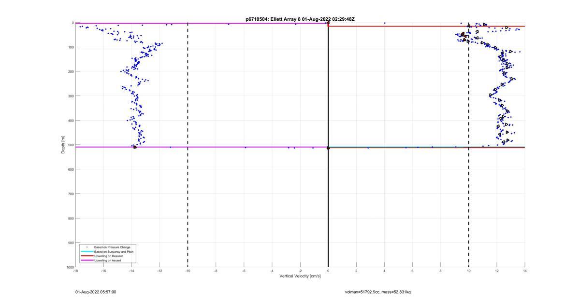This screenshot has height=300, width=580.
Task: Click the y-axis tick label '0' at top-left
Action: point(72,23)
